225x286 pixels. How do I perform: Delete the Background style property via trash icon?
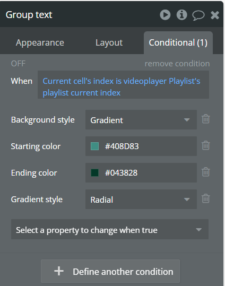click(206, 119)
